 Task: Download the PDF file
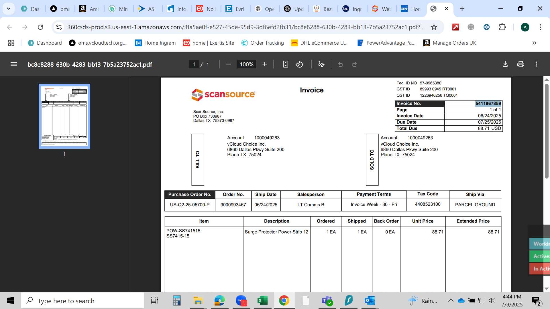(x=505, y=64)
